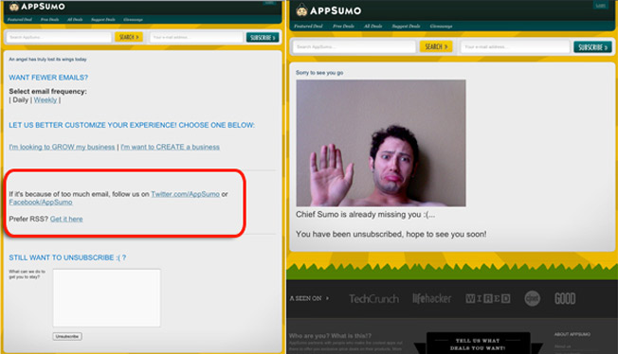Open Giveaways in the right page nav

coord(441,26)
